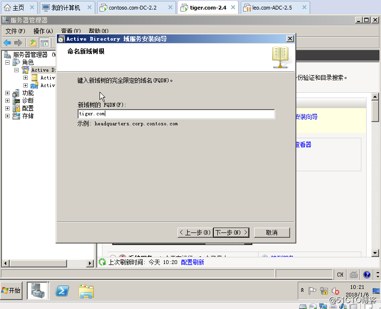
Task: Click the Back arrow toolbar icon
Action: click(x=7, y=43)
